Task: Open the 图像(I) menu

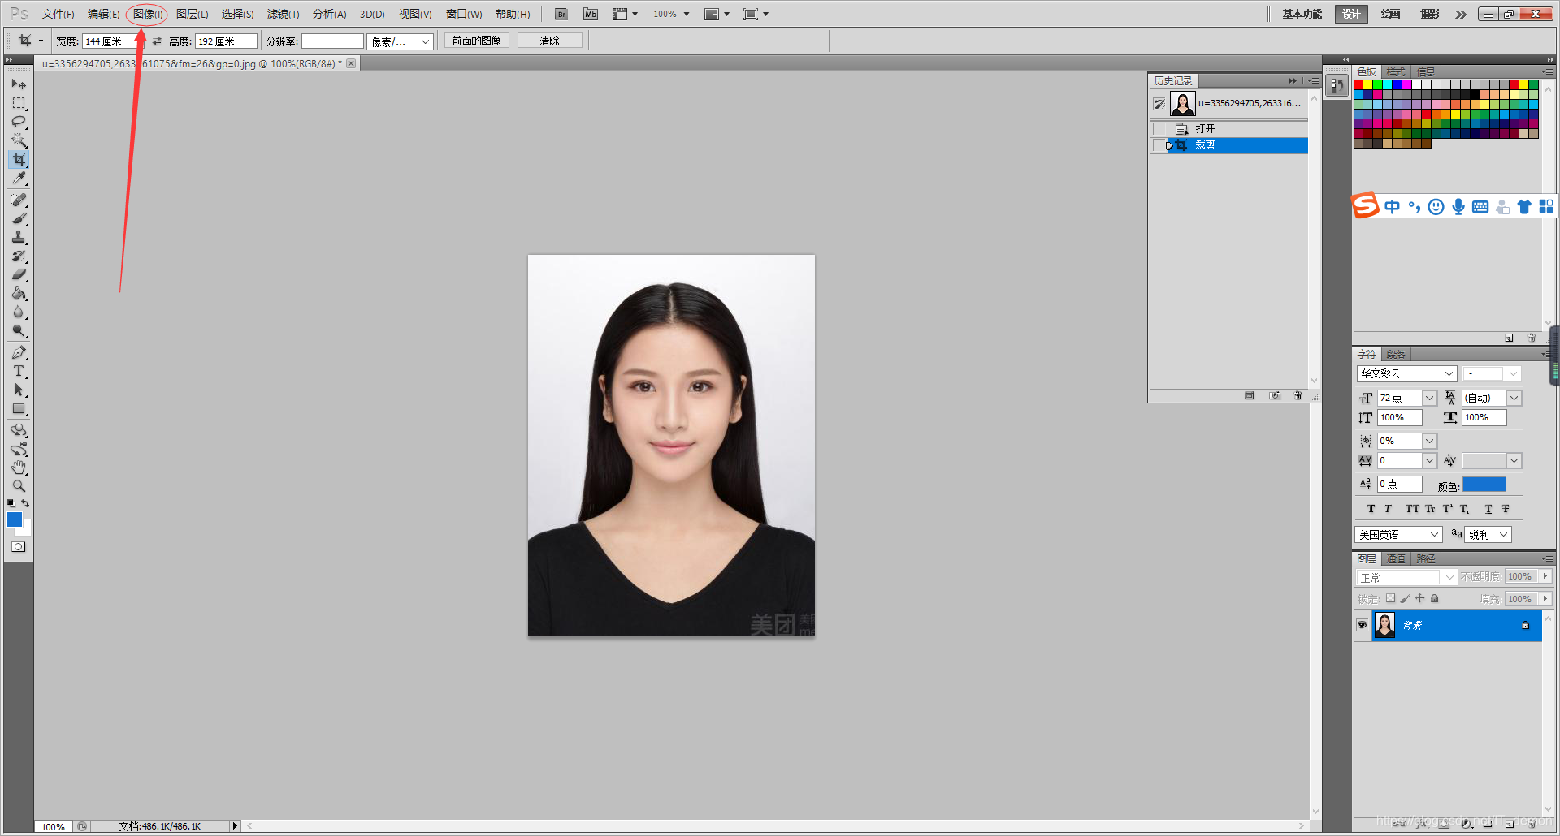Action: (x=148, y=14)
